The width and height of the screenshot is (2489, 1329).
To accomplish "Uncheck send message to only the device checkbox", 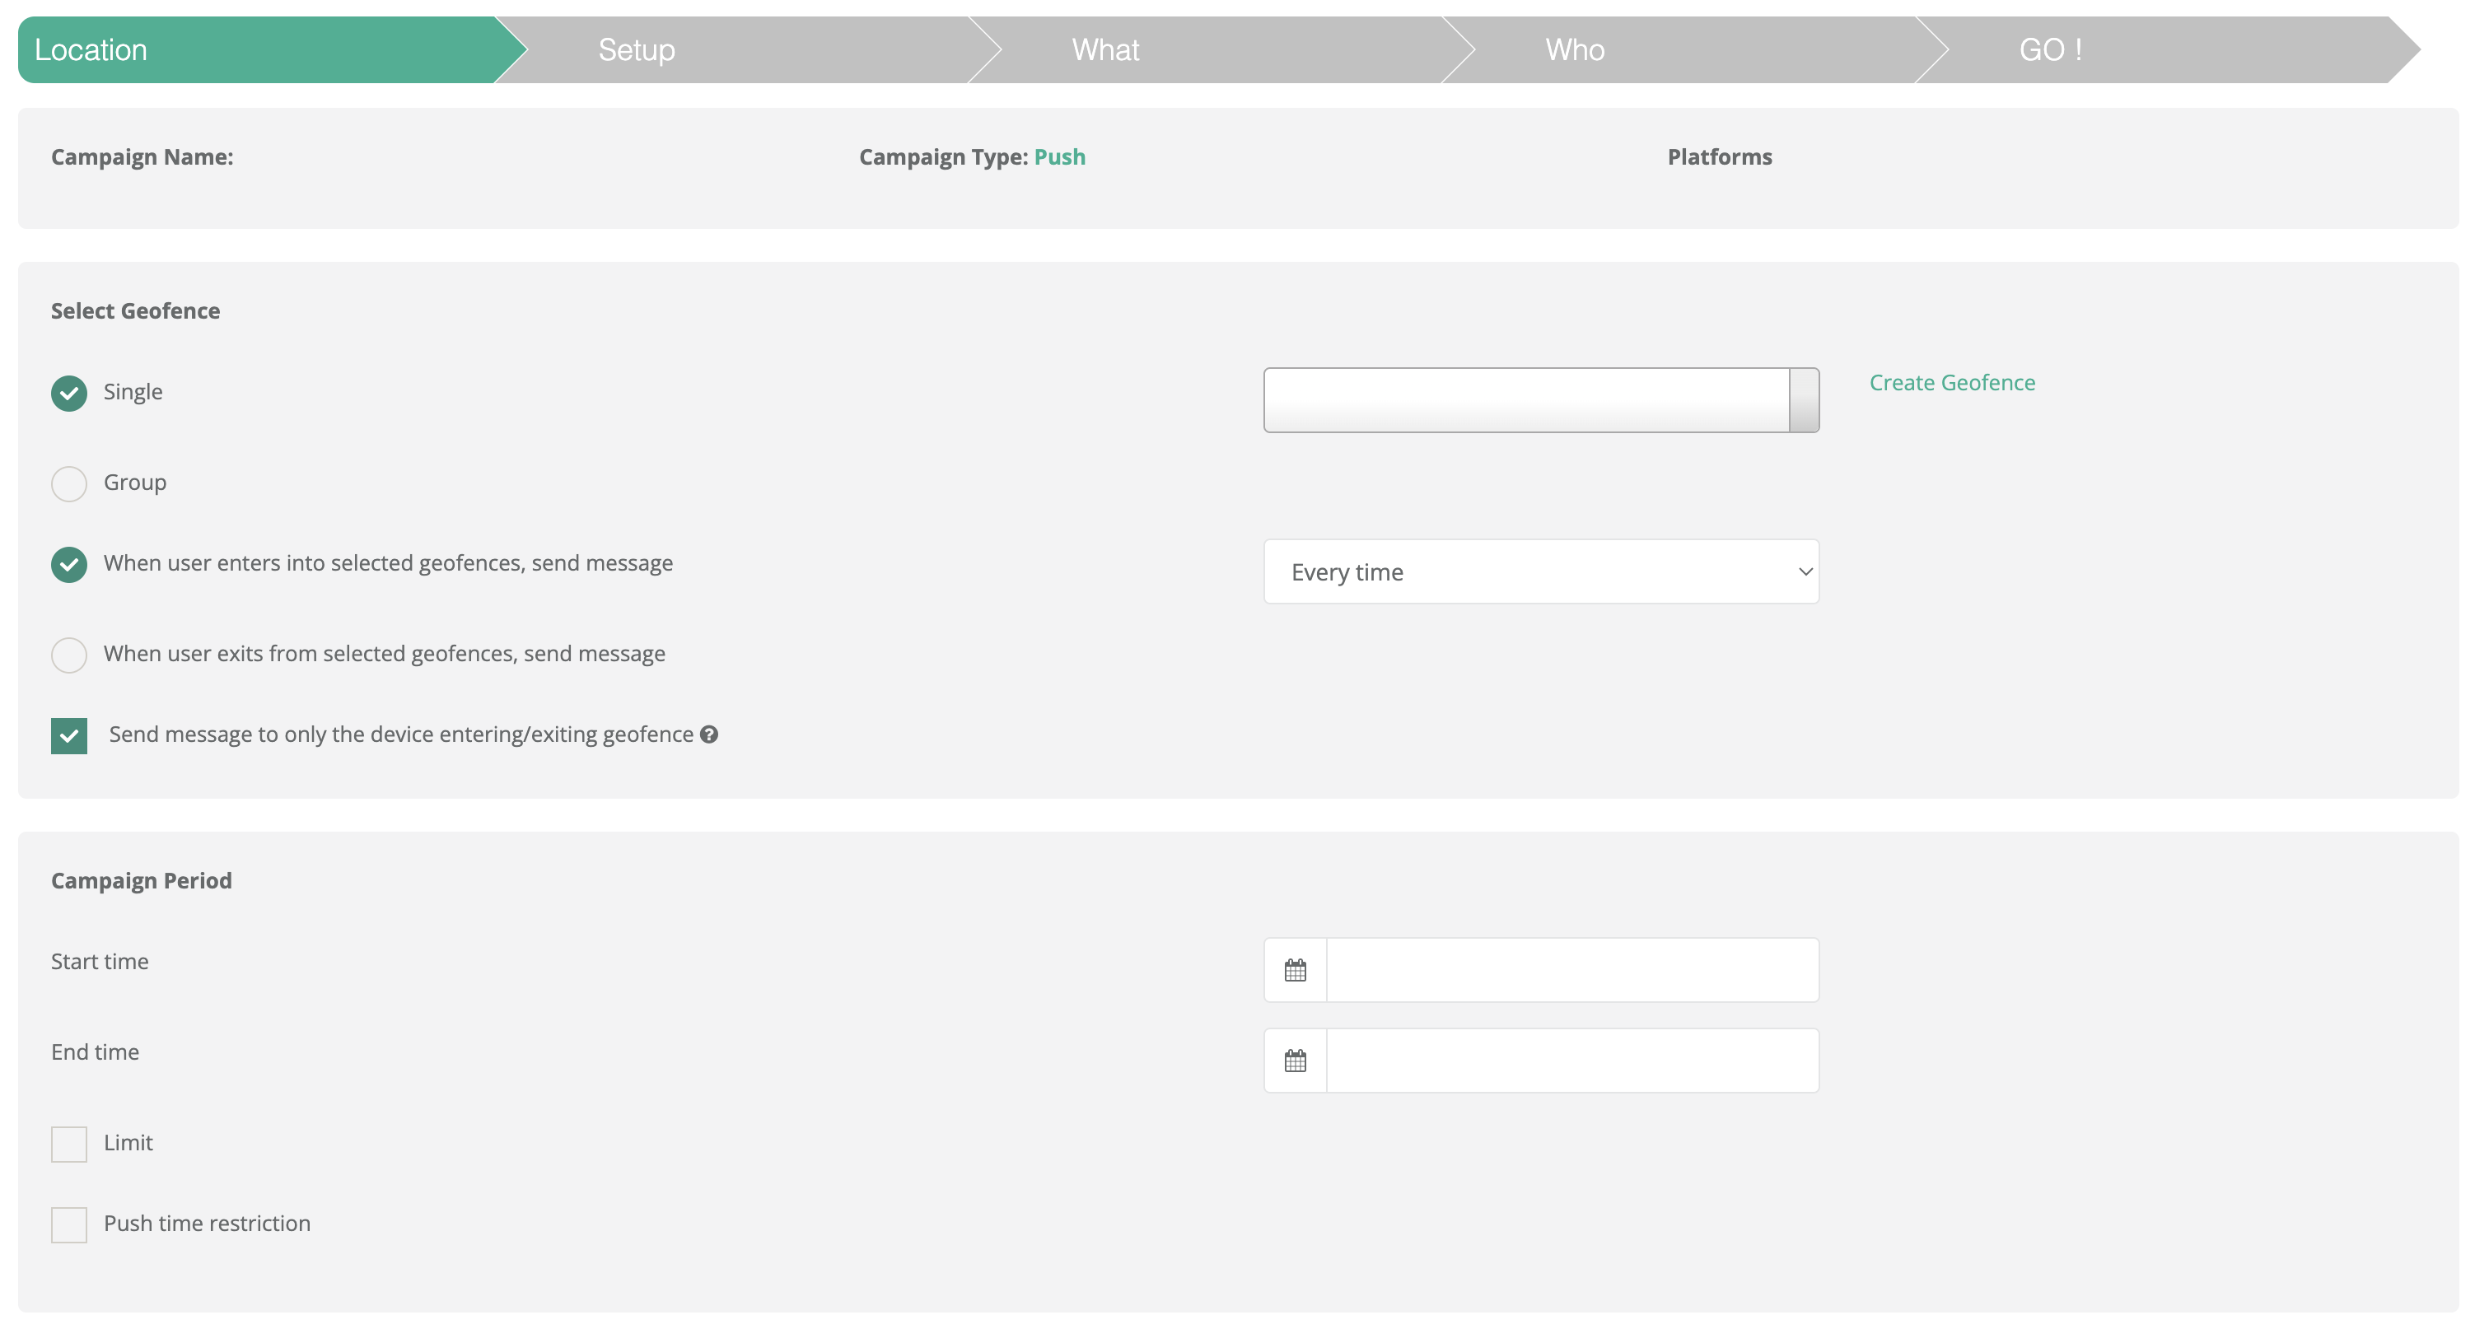I will point(68,735).
